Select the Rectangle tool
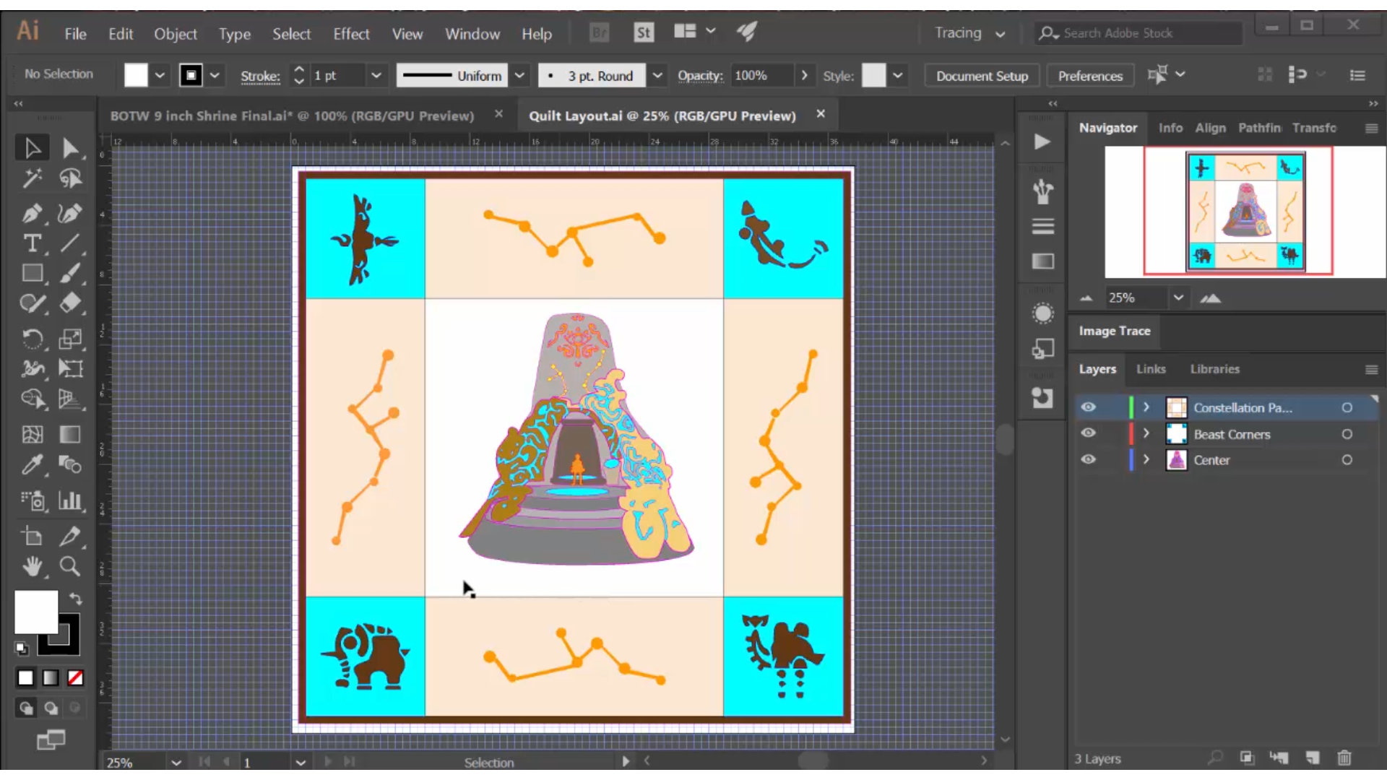1387x780 pixels. [x=33, y=273]
